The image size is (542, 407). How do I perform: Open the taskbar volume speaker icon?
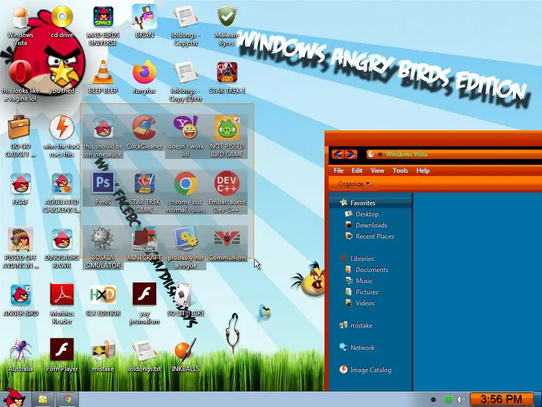tap(460, 400)
